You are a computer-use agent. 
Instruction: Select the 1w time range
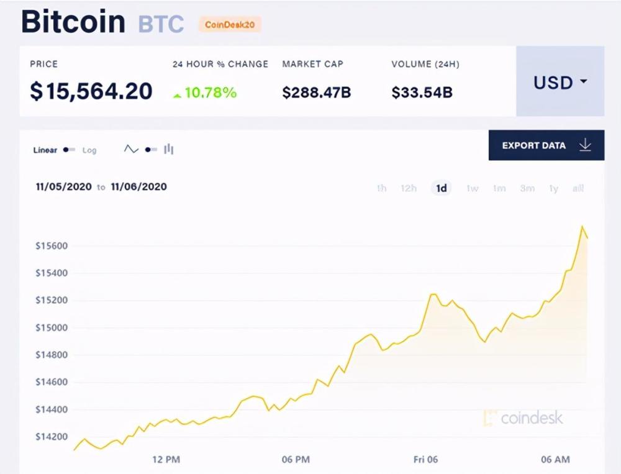pos(471,188)
